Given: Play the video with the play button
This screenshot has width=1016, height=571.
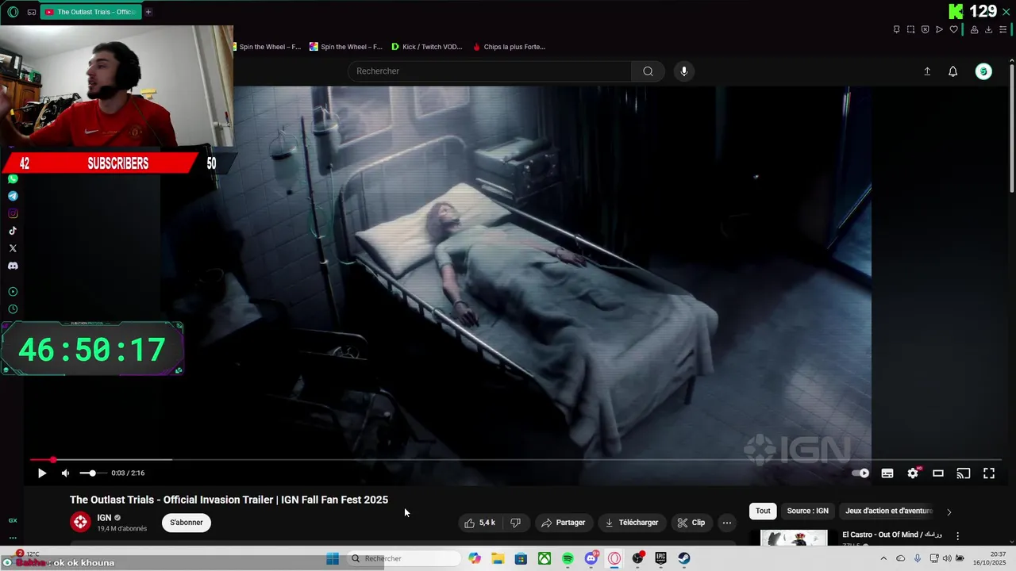Looking at the screenshot, I should (42, 473).
